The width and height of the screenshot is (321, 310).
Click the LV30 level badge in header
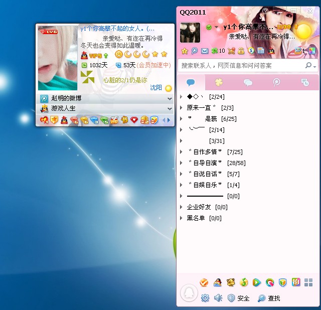click(x=284, y=27)
